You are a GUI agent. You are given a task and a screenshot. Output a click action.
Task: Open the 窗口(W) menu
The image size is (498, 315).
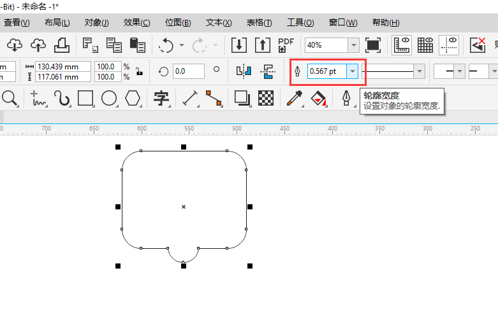[343, 22]
